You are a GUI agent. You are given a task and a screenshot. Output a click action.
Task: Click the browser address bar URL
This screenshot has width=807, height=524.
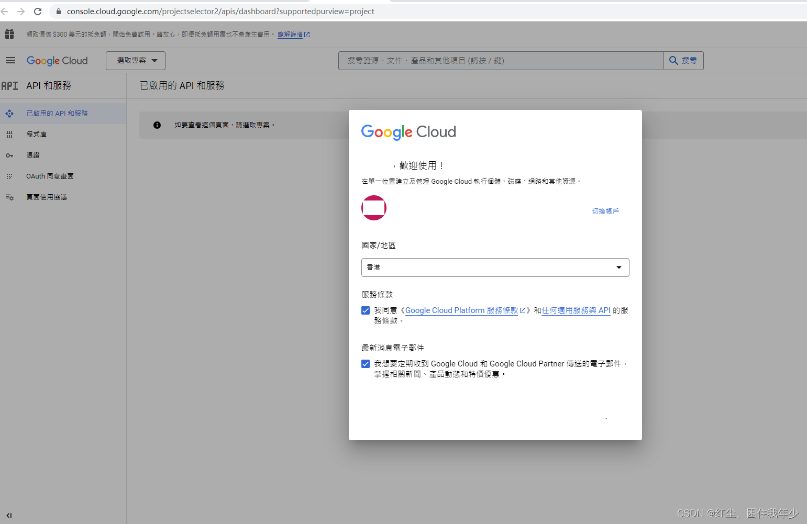point(220,12)
